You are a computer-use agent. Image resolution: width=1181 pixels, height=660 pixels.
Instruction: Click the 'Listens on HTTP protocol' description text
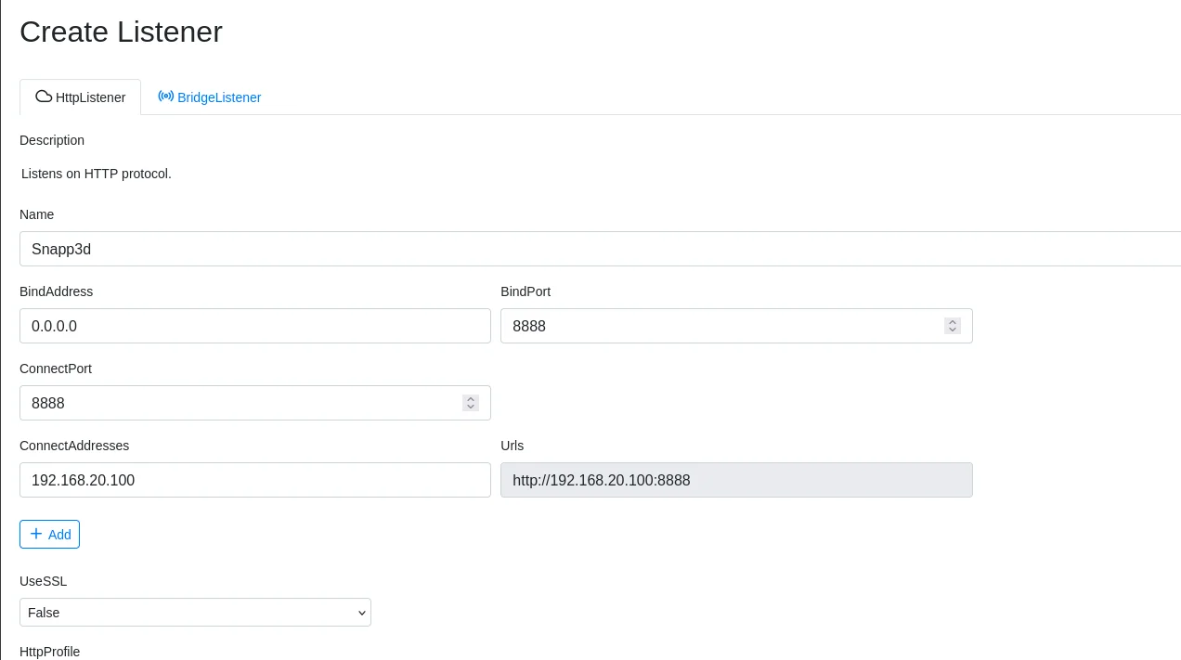[97, 174]
